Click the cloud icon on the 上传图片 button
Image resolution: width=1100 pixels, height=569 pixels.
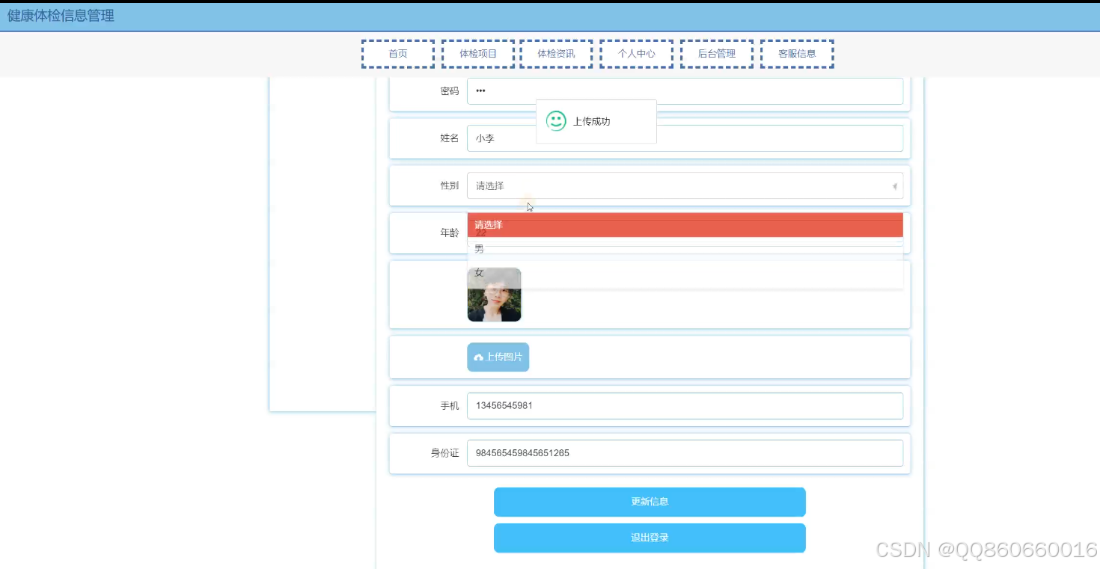pyautogui.click(x=478, y=357)
